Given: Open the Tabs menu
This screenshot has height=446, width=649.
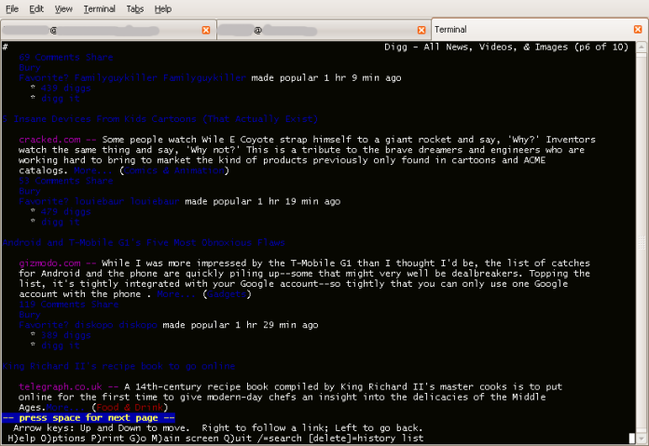Looking at the screenshot, I should coord(135,8).
